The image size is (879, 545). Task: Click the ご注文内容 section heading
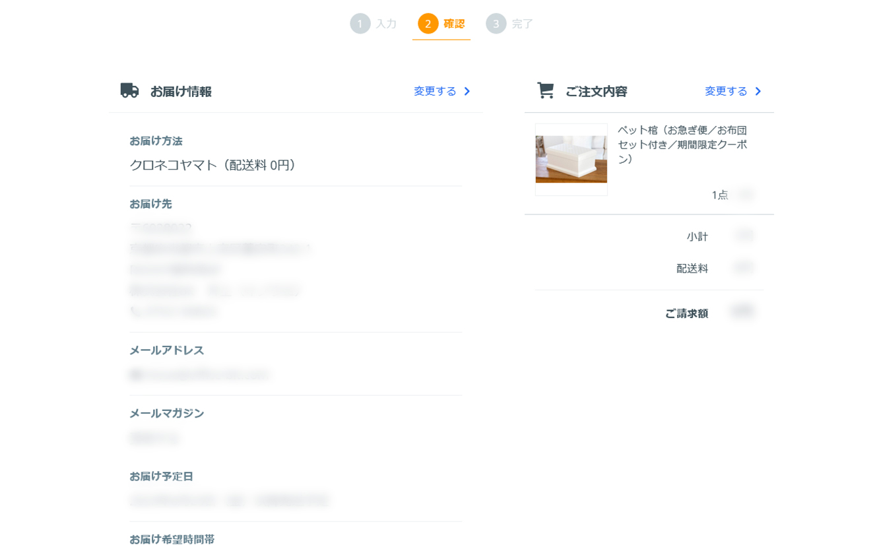click(596, 92)
